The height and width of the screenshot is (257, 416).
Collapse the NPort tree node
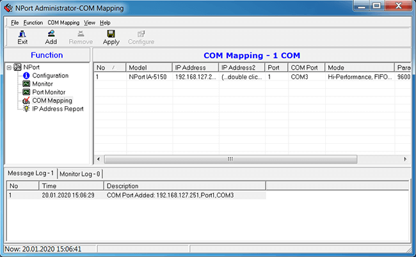point(10,67)
